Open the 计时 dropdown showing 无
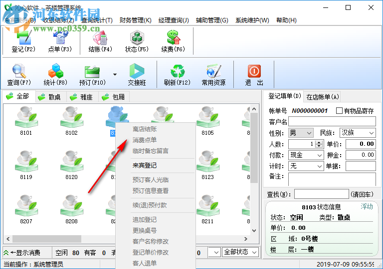Image resolution: width=383 pixels, height=269 pixels. click(306, 166)
